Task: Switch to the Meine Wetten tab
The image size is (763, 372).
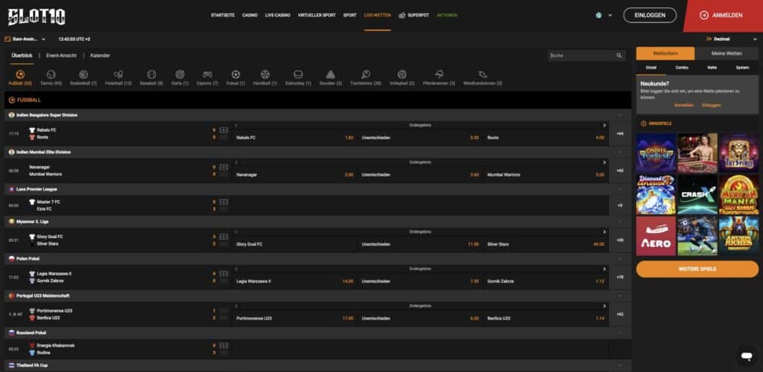Action: (726, 54)
